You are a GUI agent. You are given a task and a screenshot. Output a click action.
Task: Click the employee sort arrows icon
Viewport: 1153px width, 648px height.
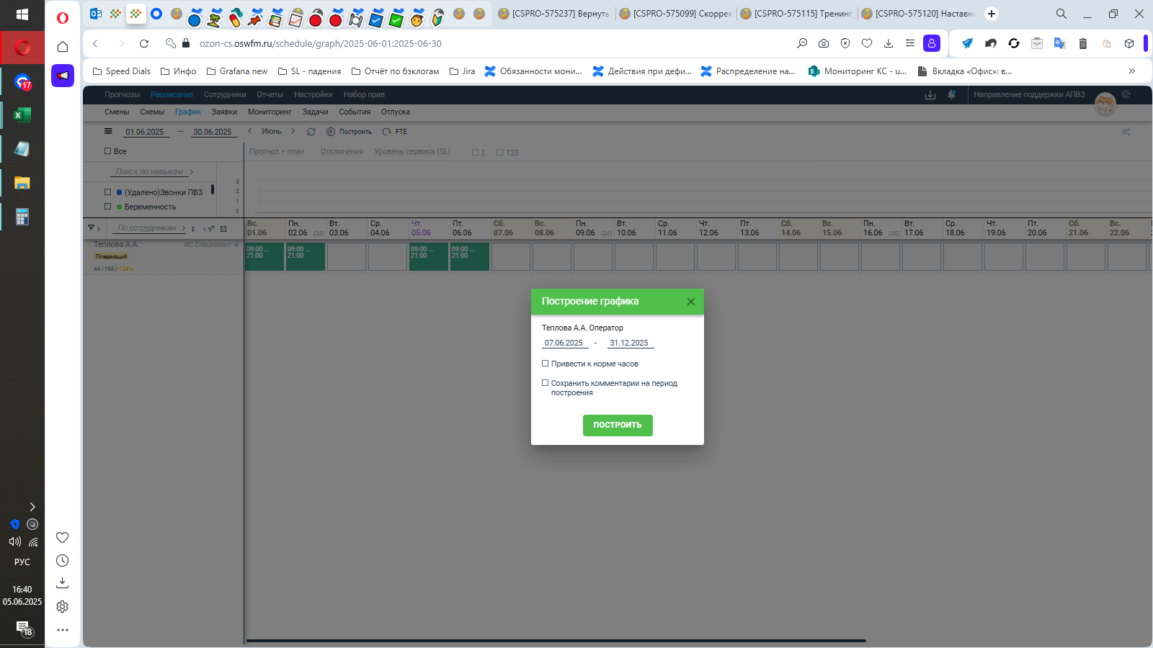coord(193,229)
